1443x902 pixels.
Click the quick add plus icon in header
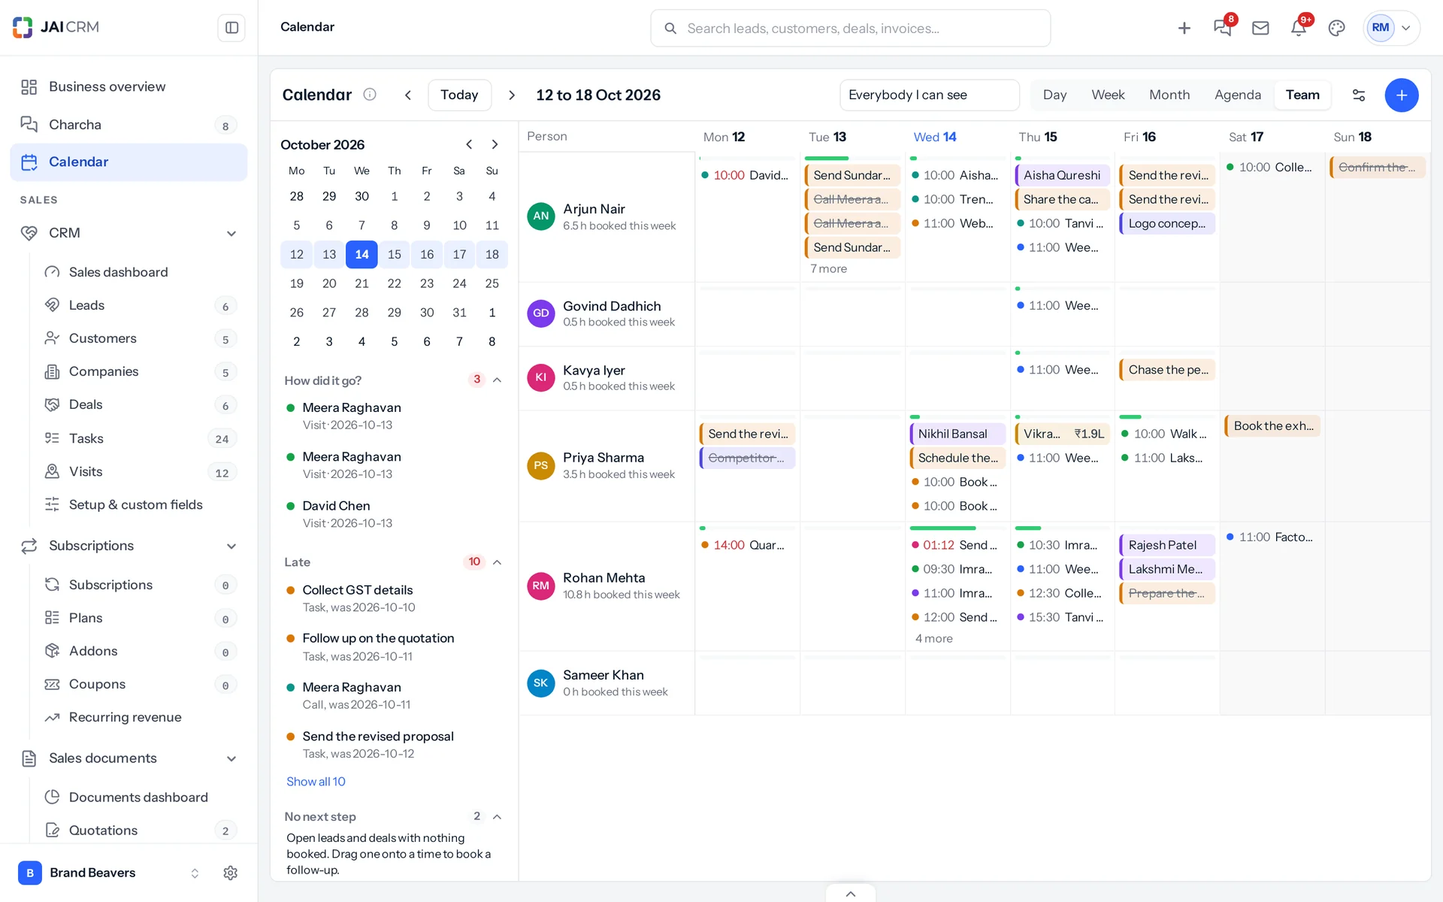(1184, 28)
